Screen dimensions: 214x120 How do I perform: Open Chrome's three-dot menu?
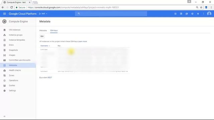point(211,7)
